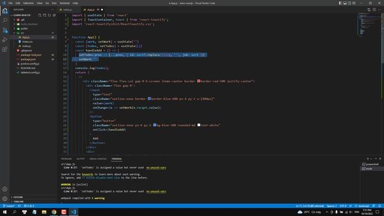
Task: Switch to the Output panel tab
Action: coord(80,158)
